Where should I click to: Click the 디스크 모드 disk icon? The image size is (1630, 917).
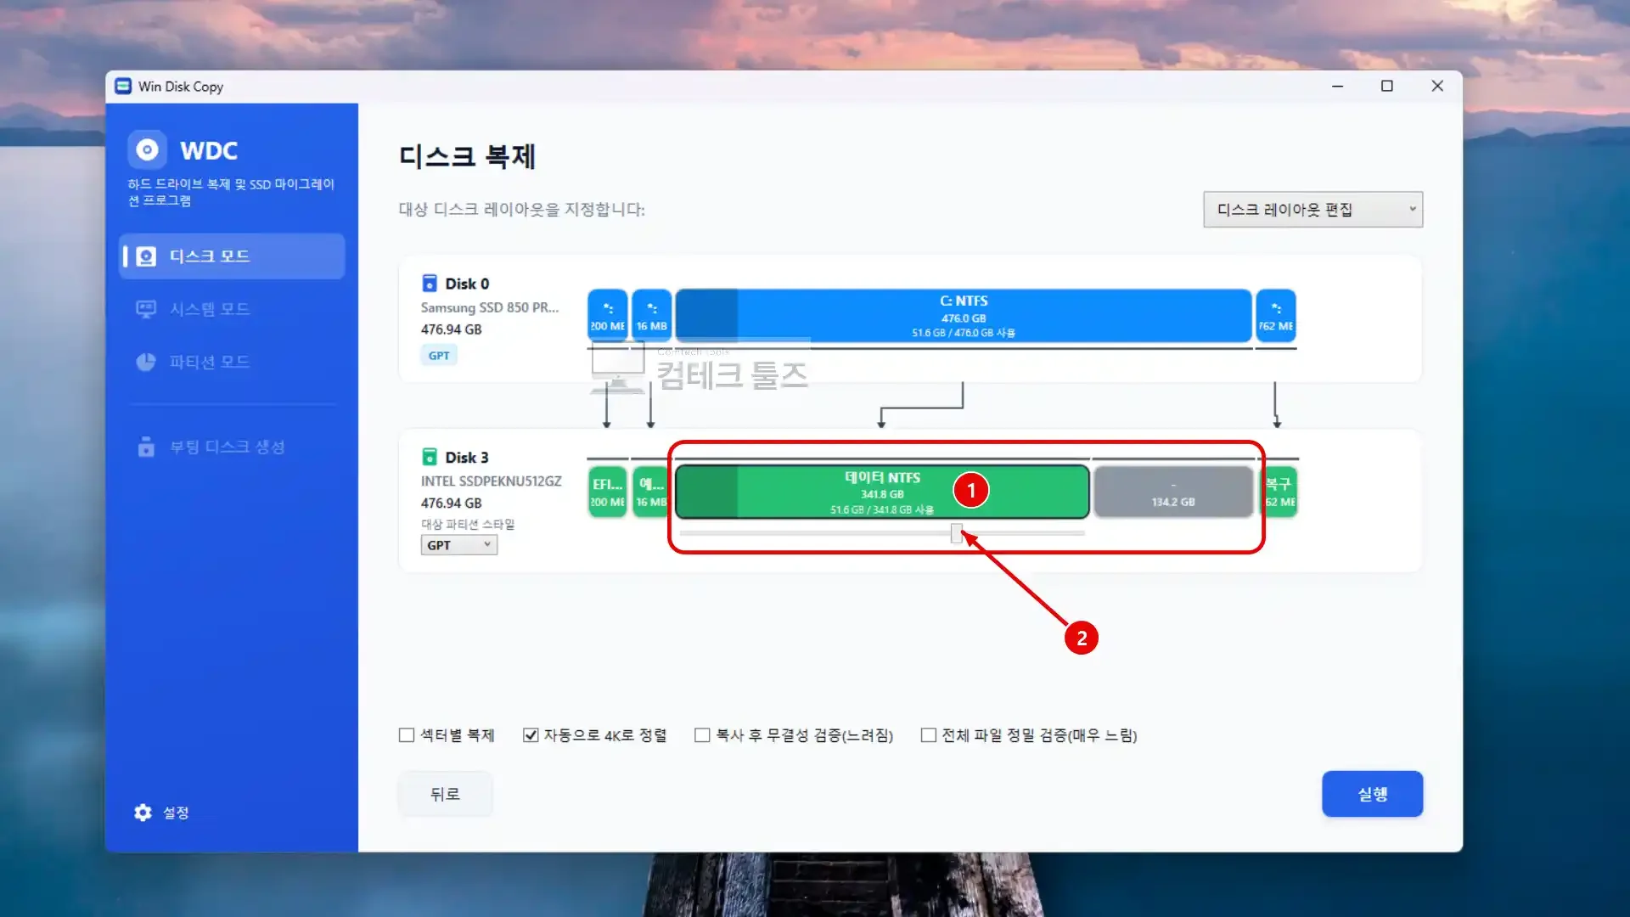point(146,256)
